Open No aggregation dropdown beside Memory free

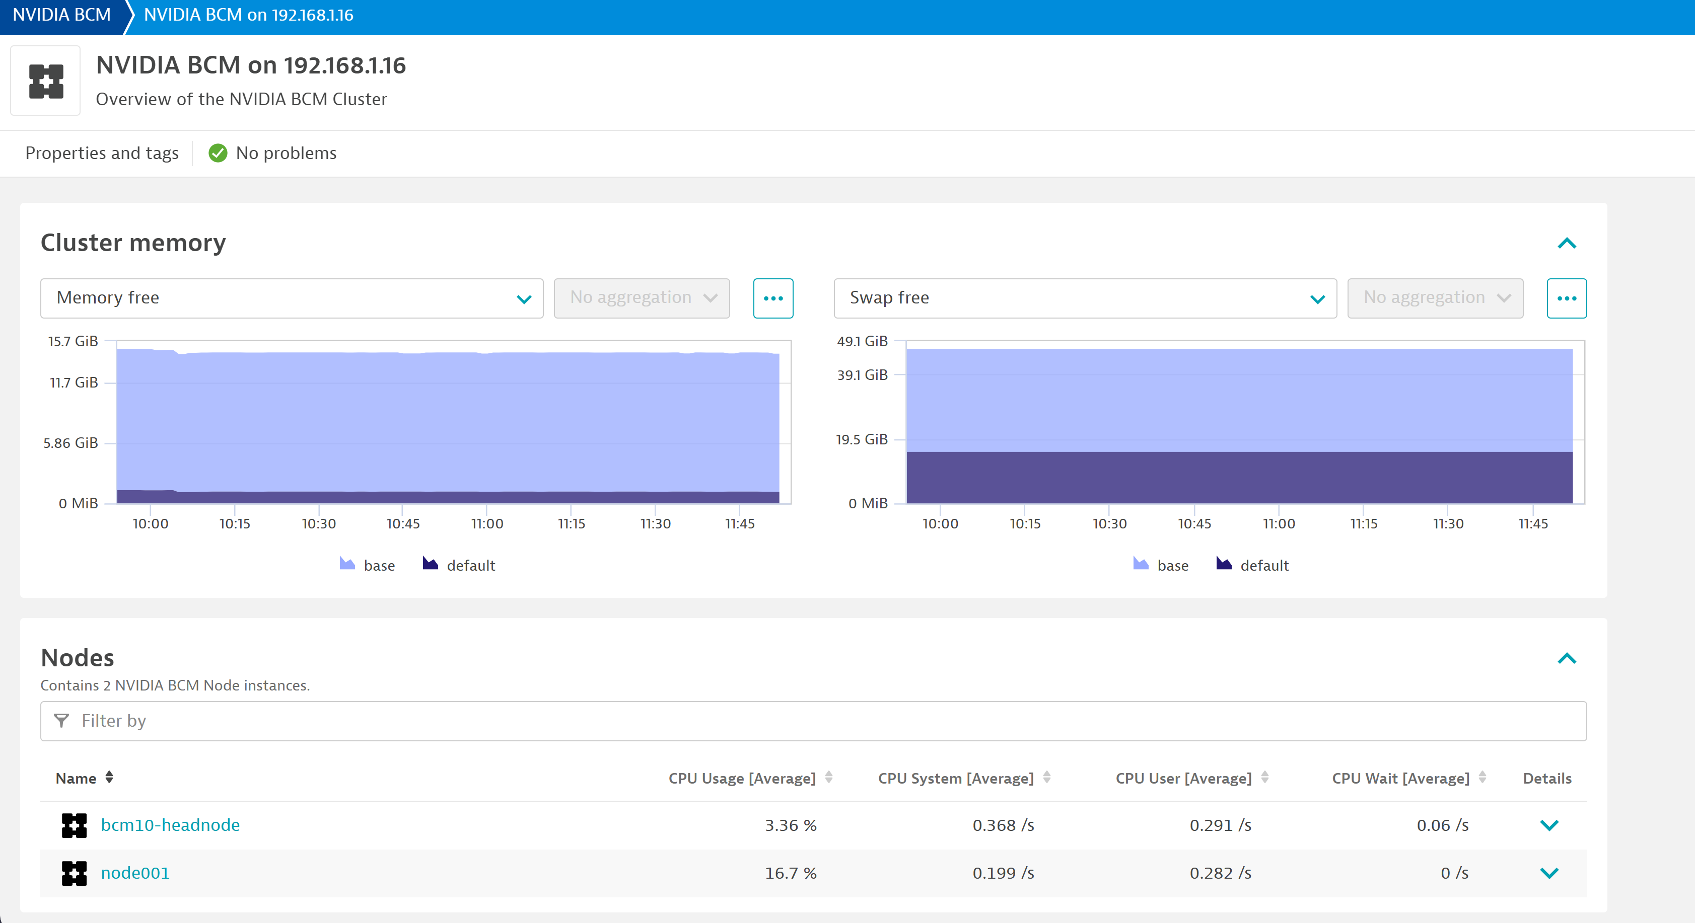click(642, 298)
